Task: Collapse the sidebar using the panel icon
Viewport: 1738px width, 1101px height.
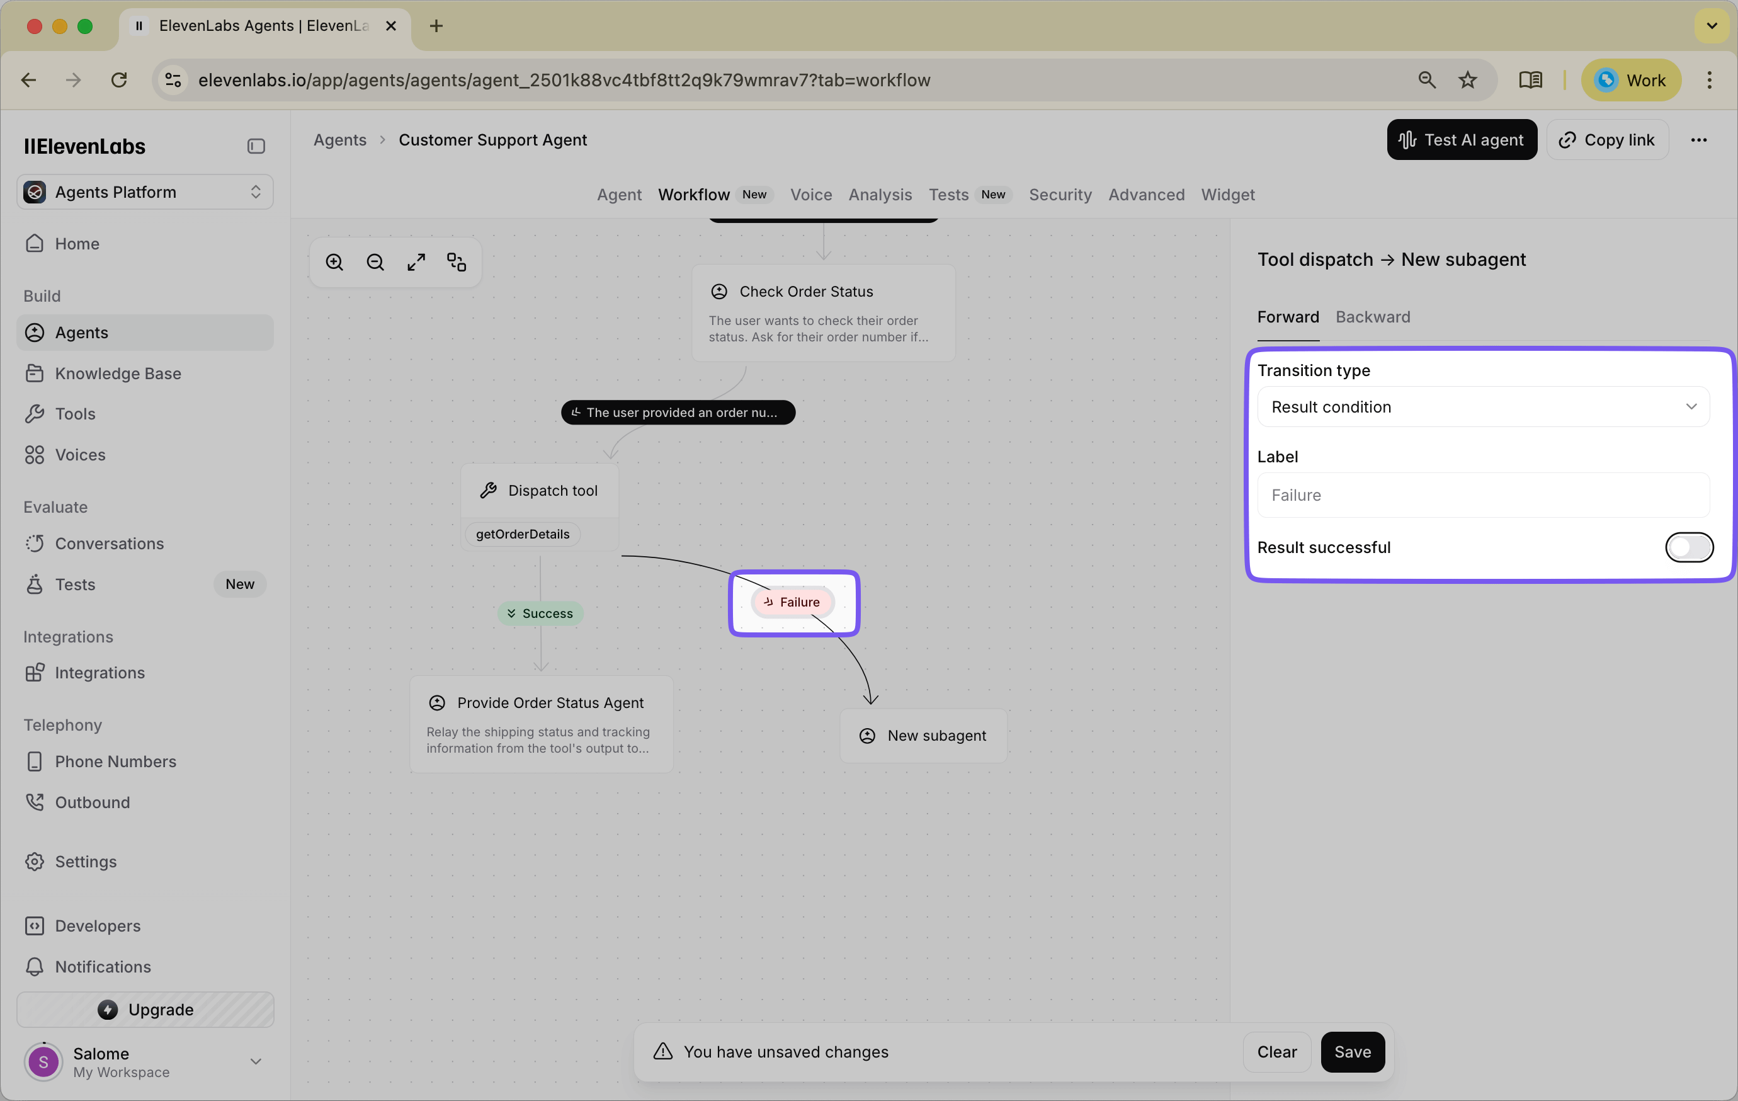Action: pyautogui.click(x=256, y=146)
